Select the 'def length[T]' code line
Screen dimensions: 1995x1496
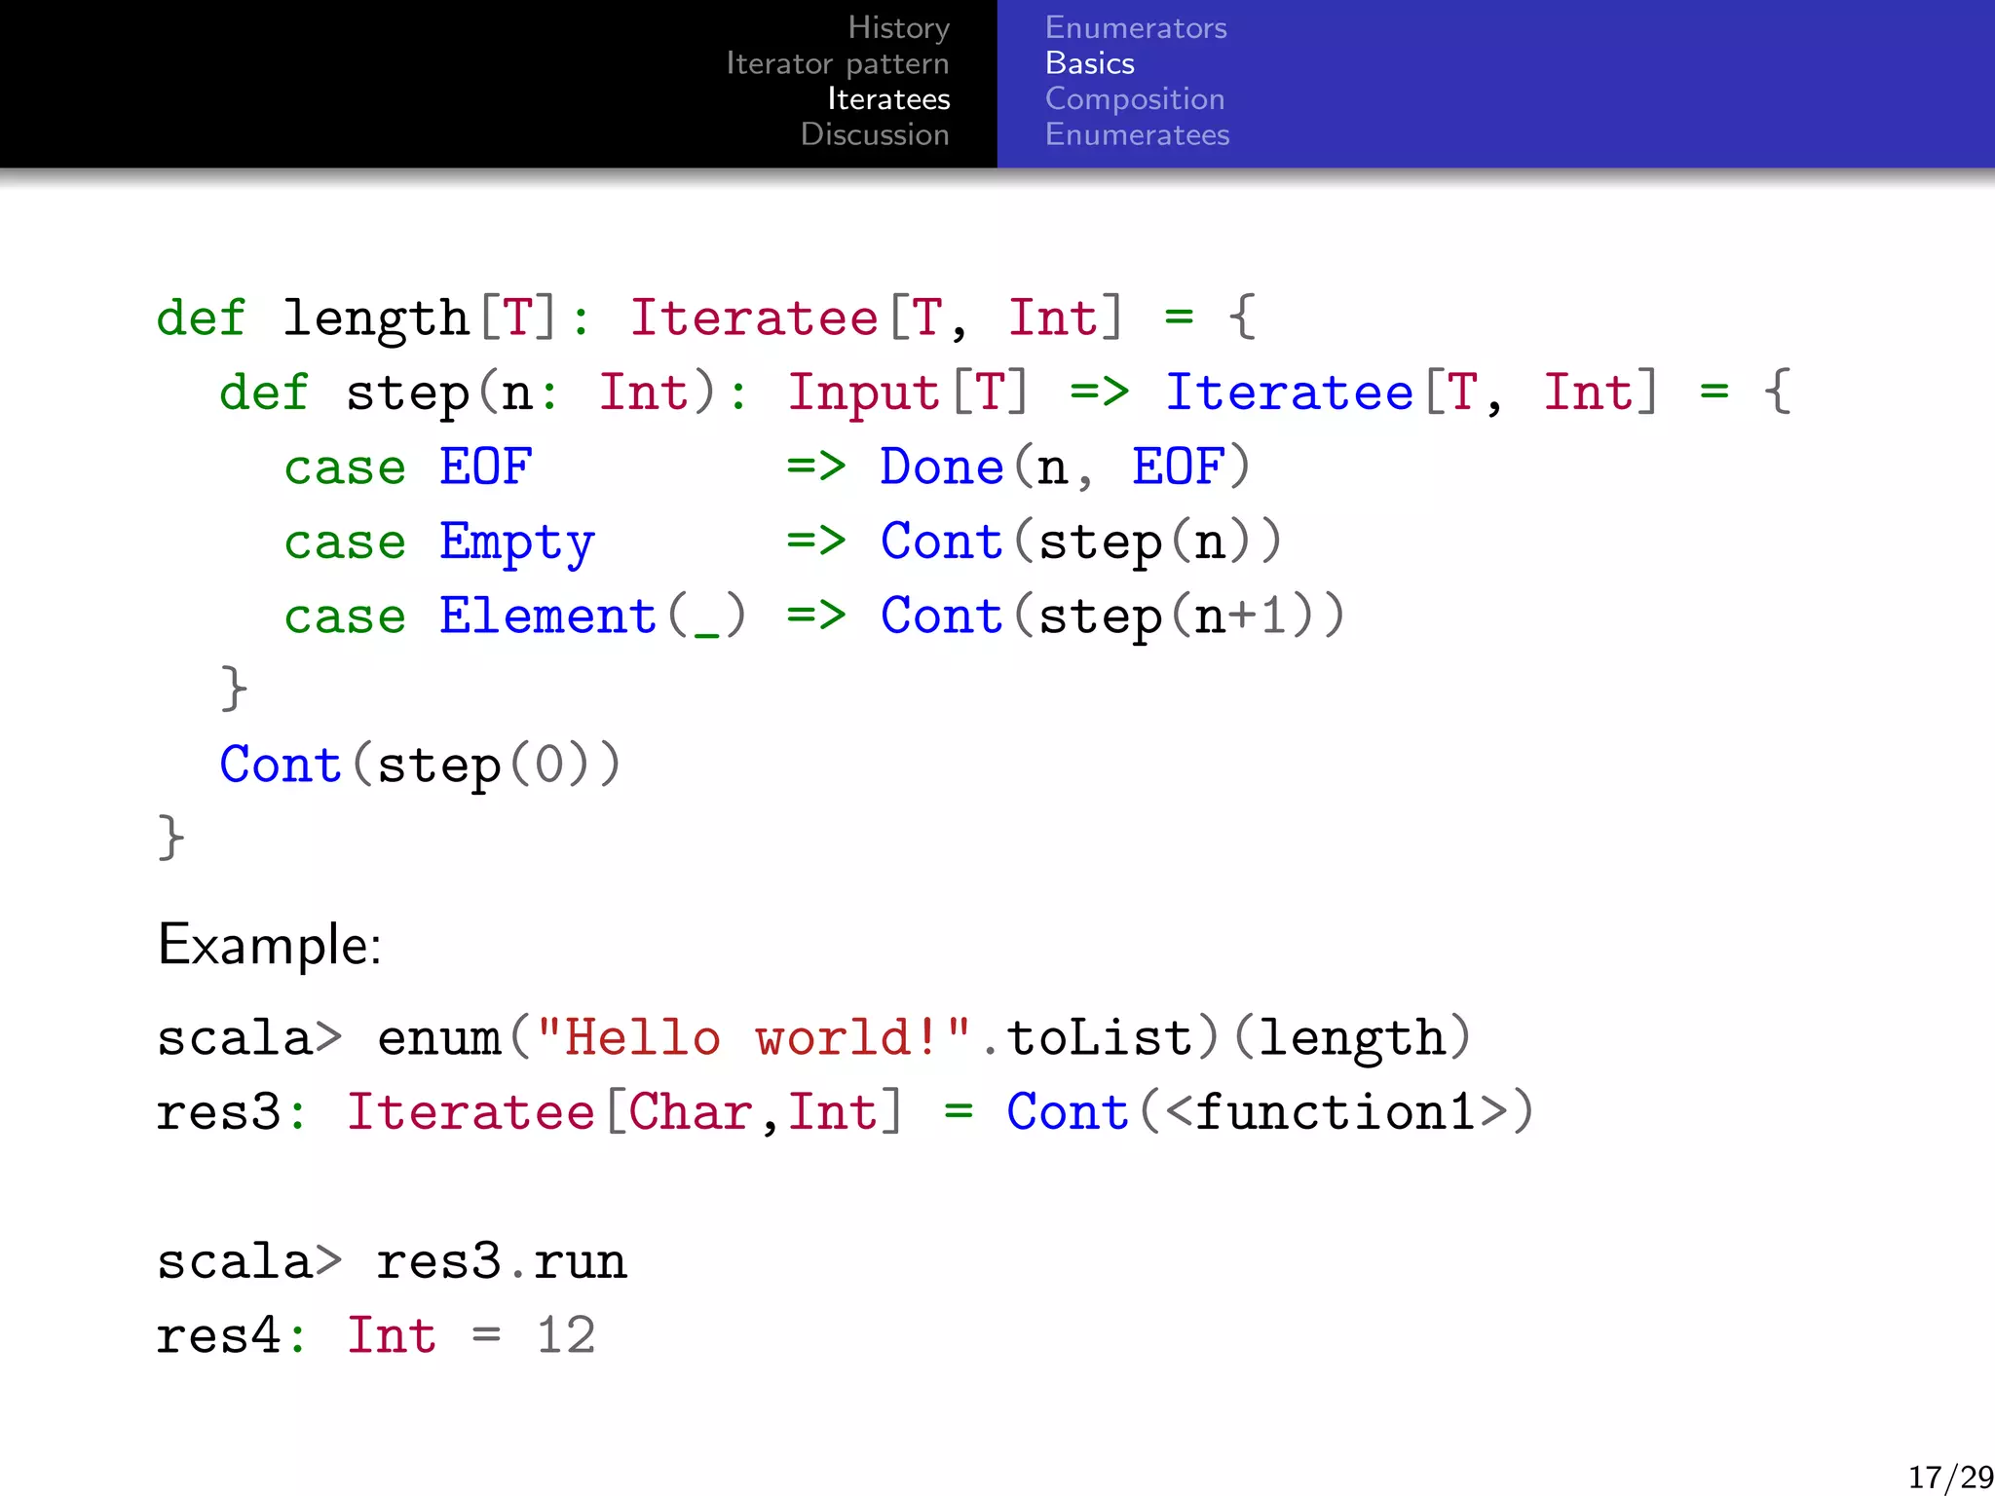[707, 318]
